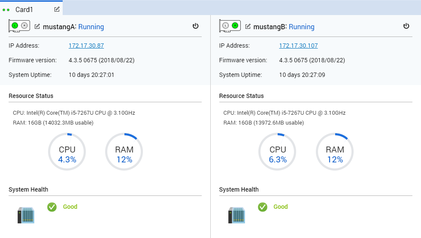Screen dimensions: 421x238
Task: Click the mustangB card slot icon
Action: click(230, 26)
